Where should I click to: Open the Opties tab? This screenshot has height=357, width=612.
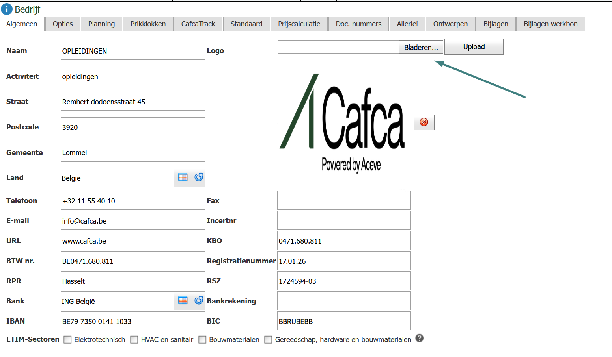coord(63,24)
